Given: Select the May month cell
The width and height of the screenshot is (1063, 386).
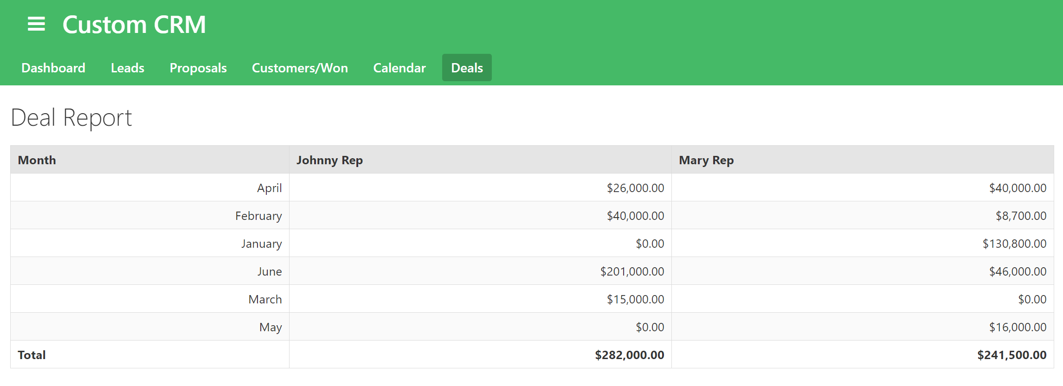Looking at the screenshot, I should [150, 327].
